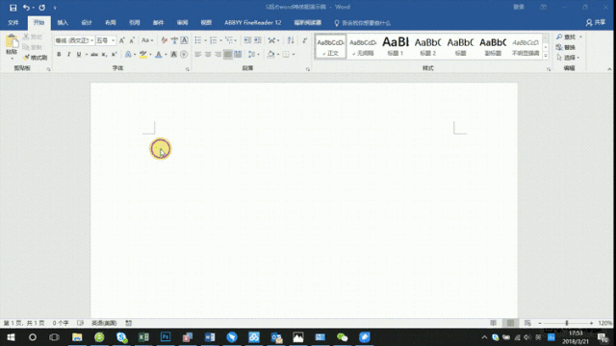The width and height of the screenshot is (616, 346).
Task: Toggle bold formatting
Action: [x=59, y=55]
